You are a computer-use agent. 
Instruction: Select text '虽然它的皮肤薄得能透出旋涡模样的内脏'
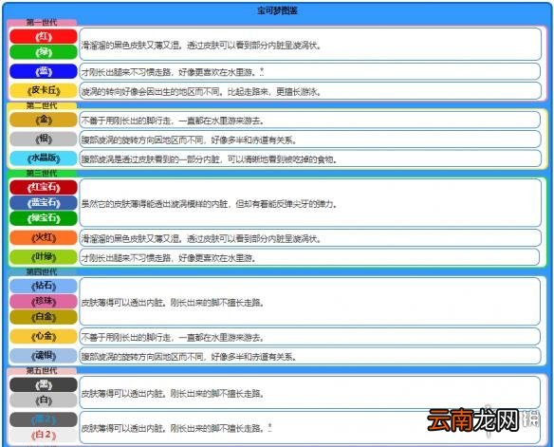coord(155,204)
